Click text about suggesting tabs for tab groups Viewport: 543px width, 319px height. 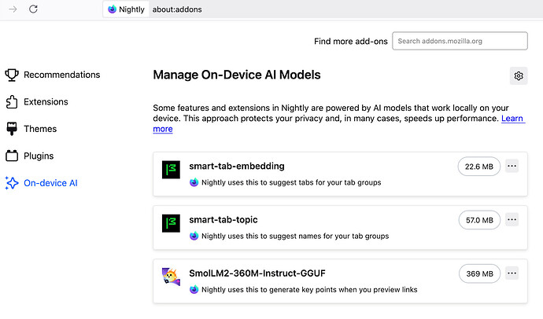pyautogui.click(x=291, y=182)
